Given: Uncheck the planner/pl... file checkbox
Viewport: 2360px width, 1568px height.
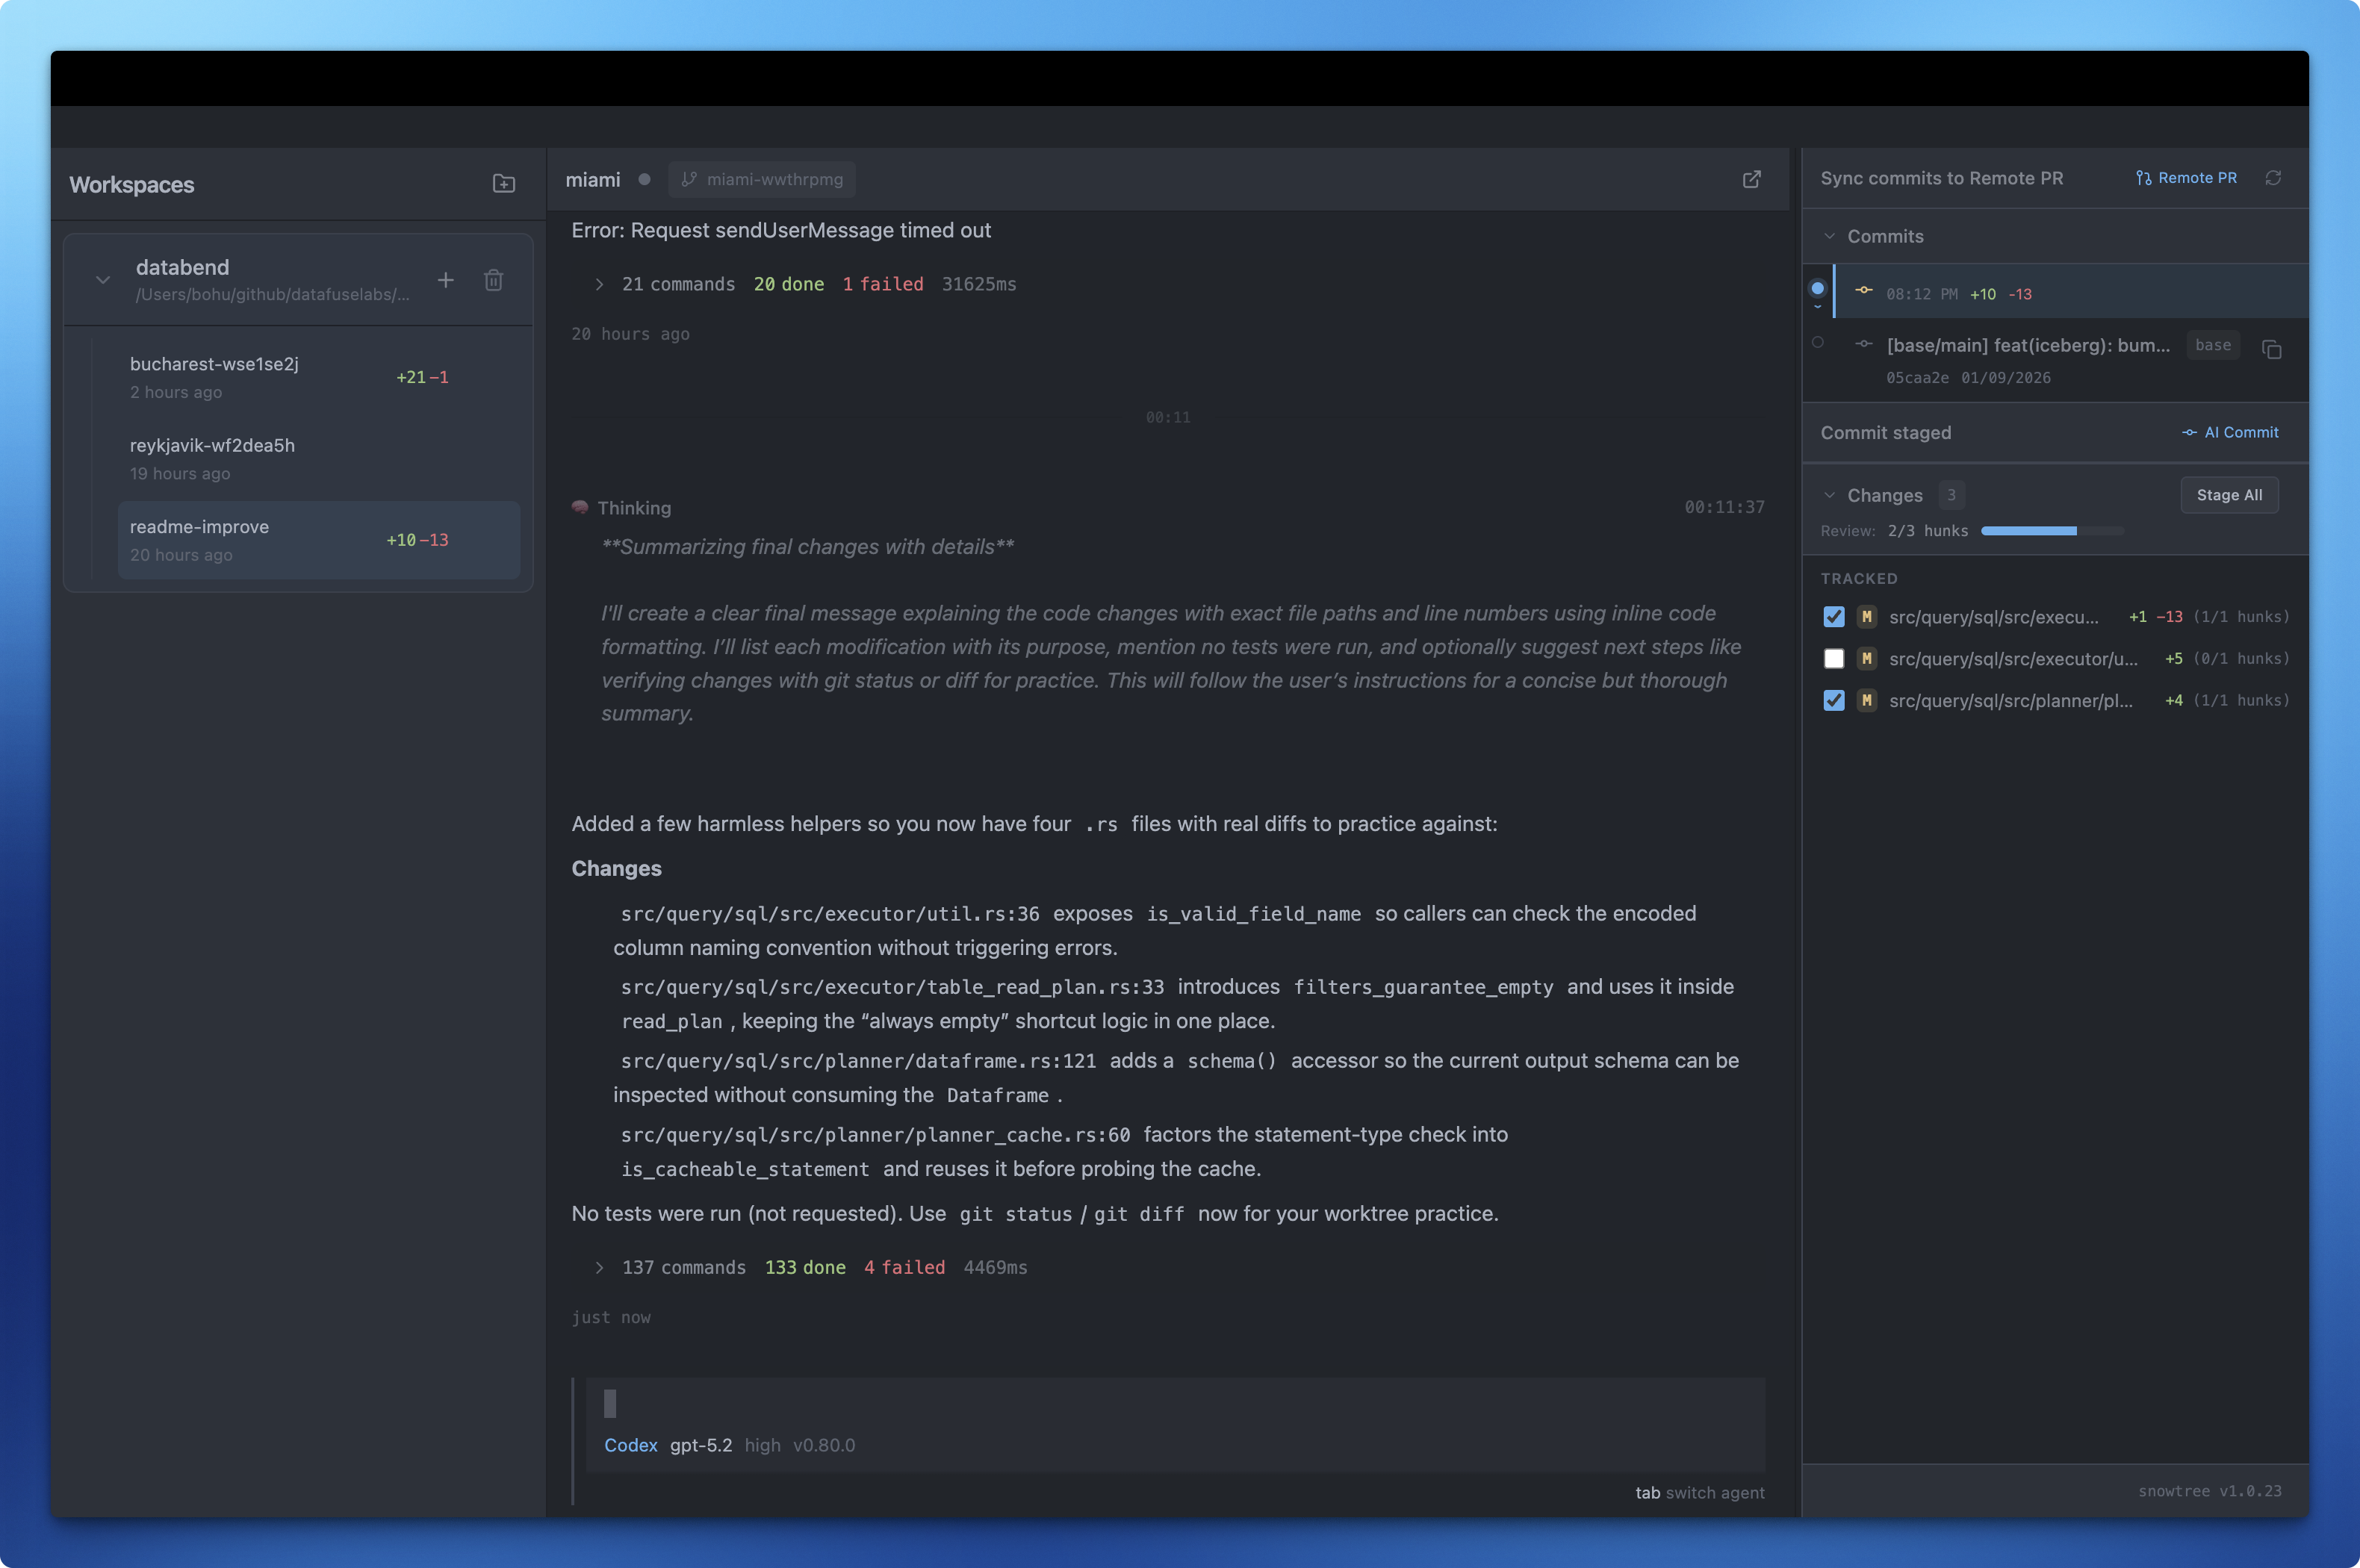Looking at the screenshot, I should [x=1833, y=701].
